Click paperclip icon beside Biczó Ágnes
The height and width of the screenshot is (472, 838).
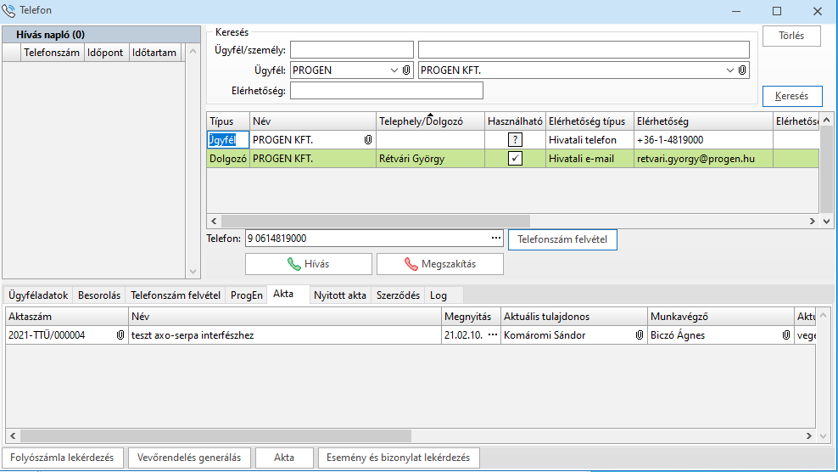785,335
